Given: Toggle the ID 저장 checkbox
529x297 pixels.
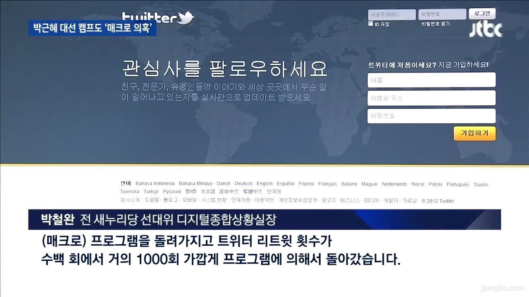Looking at the screenshot, I should coord(371,24).
